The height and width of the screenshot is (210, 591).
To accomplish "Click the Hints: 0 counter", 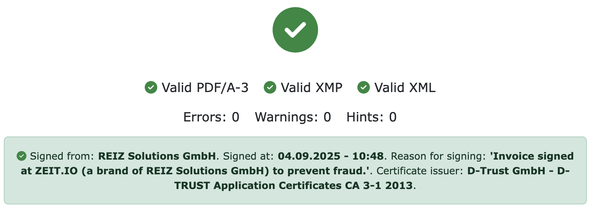I will point(371,117).
